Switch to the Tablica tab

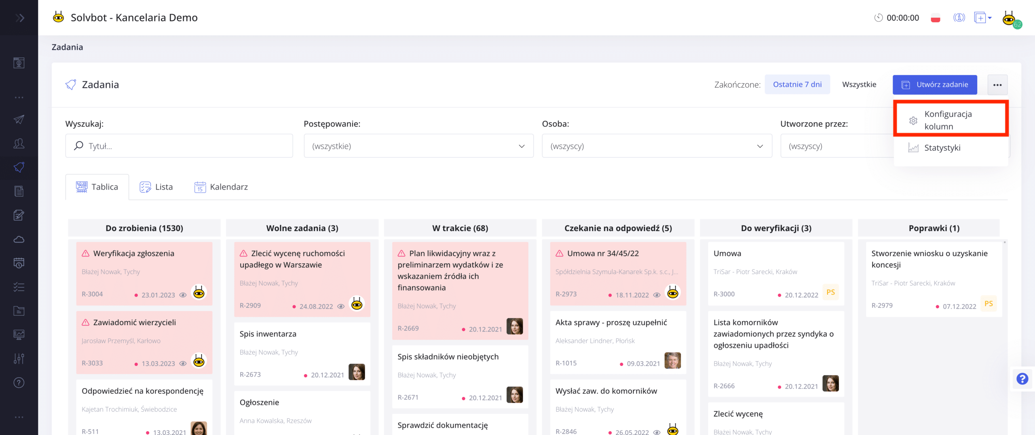click(x=97, y=187)
